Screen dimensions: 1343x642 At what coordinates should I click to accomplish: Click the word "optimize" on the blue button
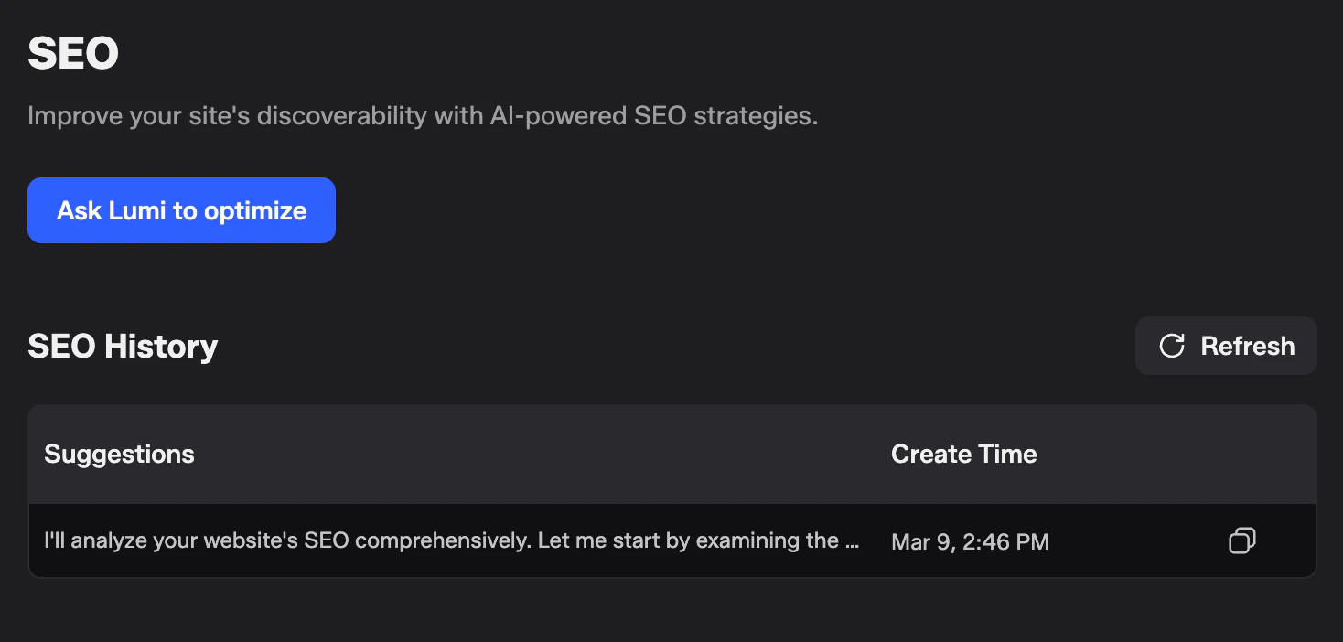point(255,210)
